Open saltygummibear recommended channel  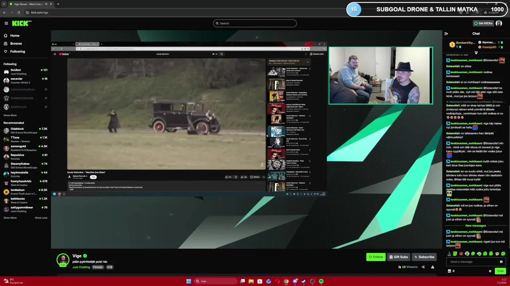pyautogui.click(x=25, y=209)
